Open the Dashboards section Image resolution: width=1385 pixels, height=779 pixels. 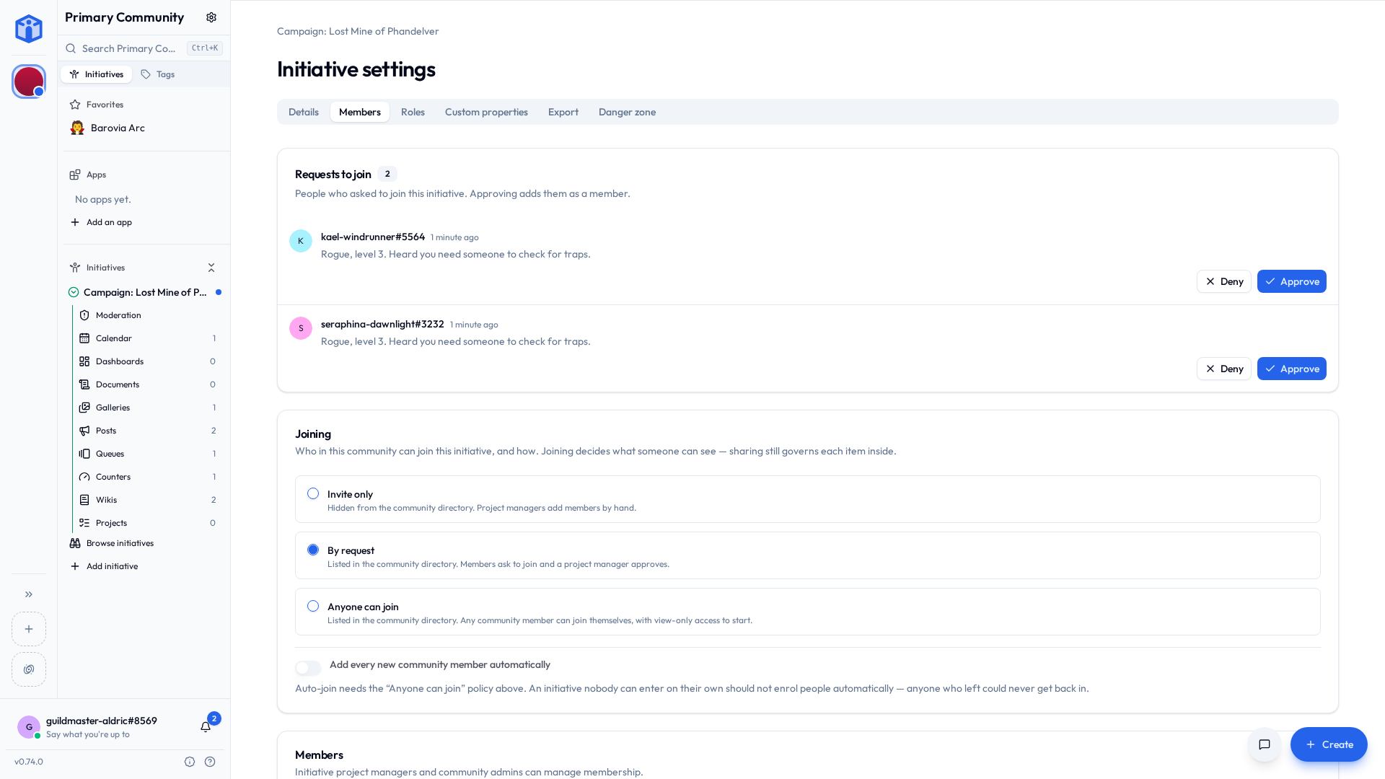point(146,361)
